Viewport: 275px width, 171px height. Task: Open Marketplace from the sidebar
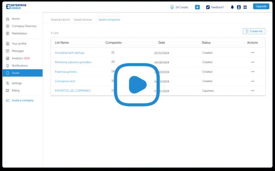pyautogui.click(x=19, y=33)
